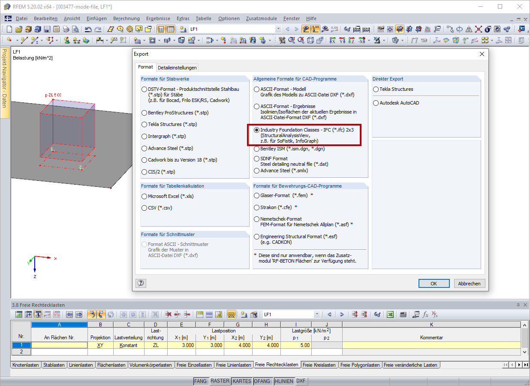Confirm the Export dialog with OK
The image size is (530, 386).
pyautogui.click(x=434, y=283)
